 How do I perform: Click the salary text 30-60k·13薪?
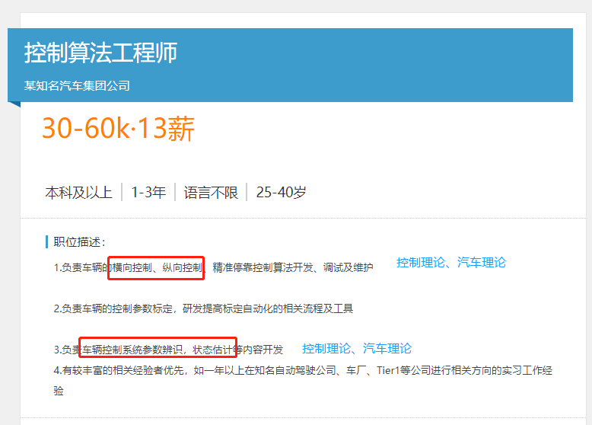118,129
